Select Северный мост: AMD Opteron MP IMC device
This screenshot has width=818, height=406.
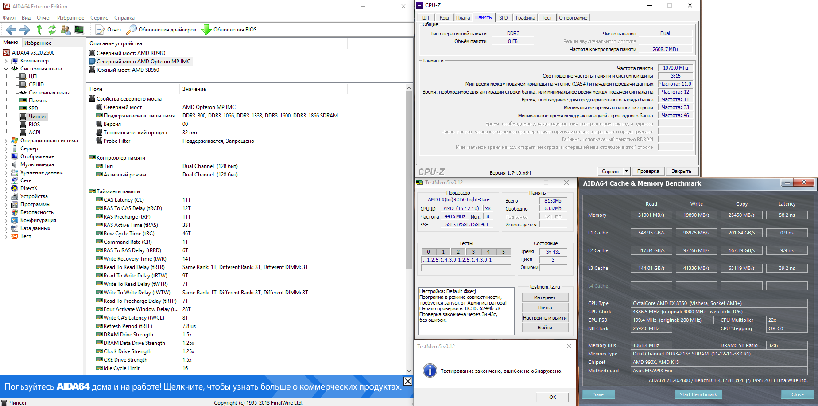pyautogui.click(x=143, y=62)
